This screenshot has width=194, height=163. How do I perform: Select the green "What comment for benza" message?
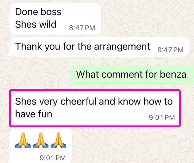(132, 75)
